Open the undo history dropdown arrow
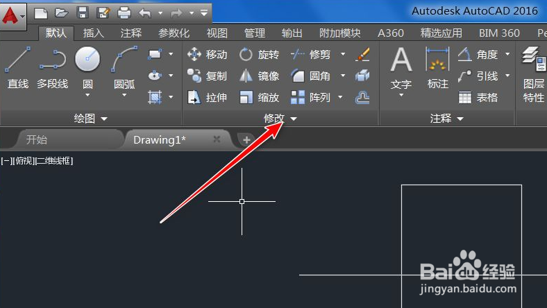This screenshot has width=547, height=308. [160, 14]
